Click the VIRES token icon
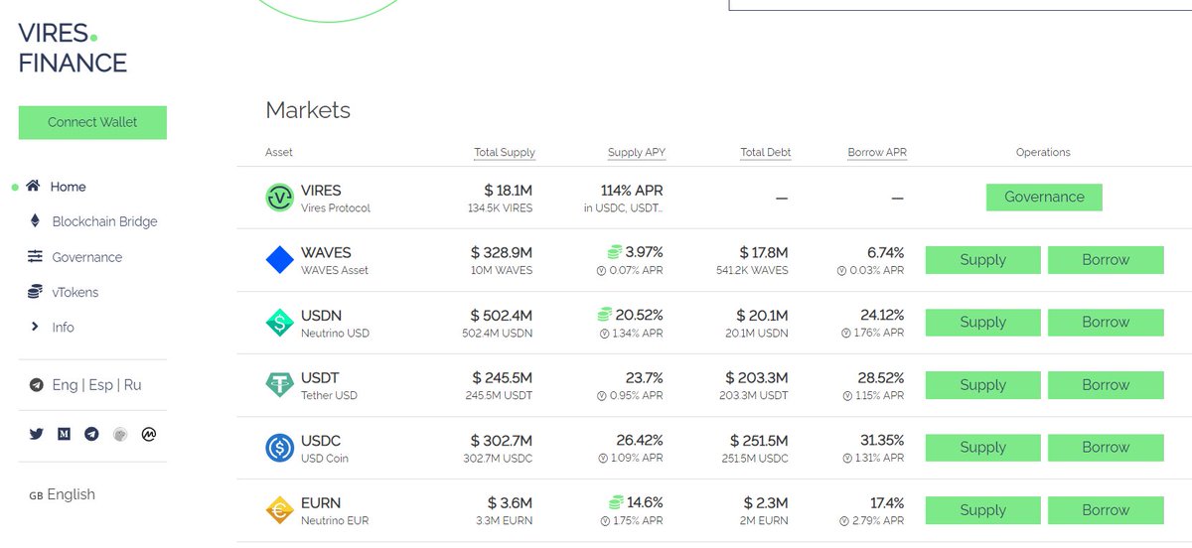The width and height of the screenshot is (1192, 548). tap(280, 198)
